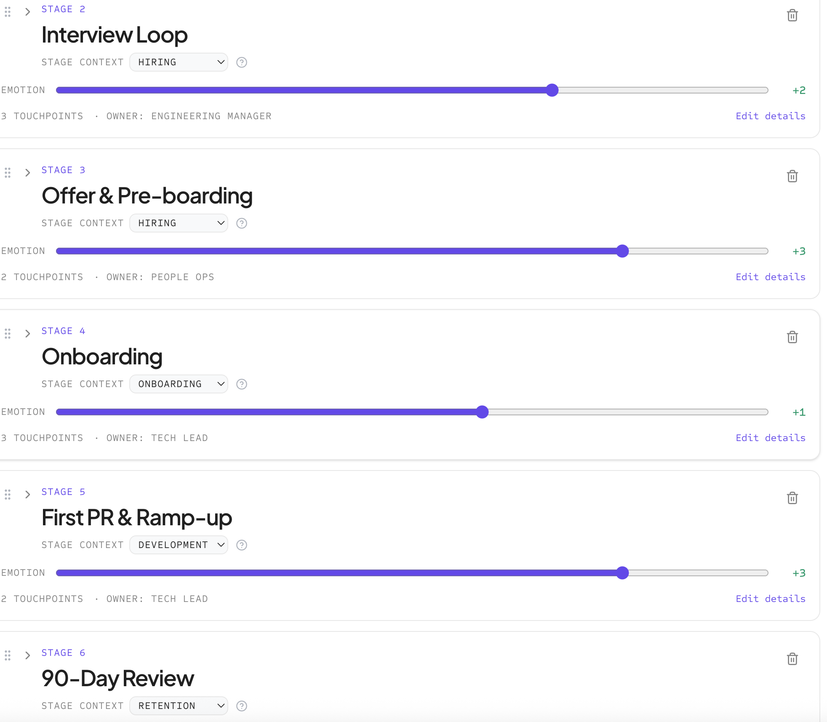Click the STAGE 6 label
The image size is (827, 722).
[63, 653]
